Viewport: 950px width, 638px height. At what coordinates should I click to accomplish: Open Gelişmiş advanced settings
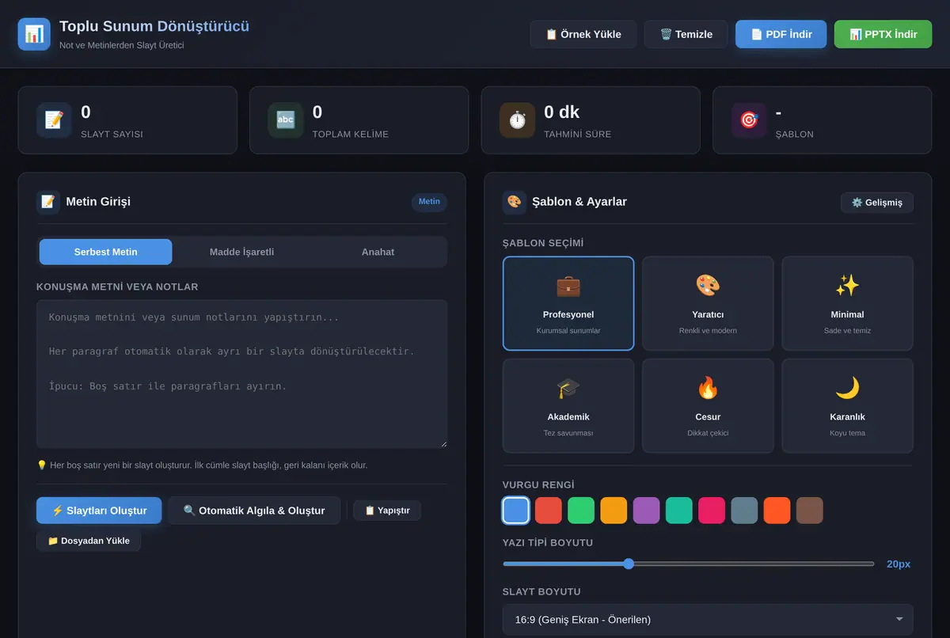[x=877, y=203]
